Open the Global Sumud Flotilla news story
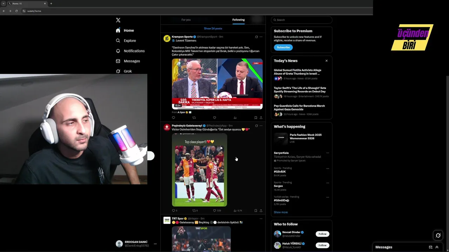This screenshot has width=449, height=252. click(x=301, y=74)
